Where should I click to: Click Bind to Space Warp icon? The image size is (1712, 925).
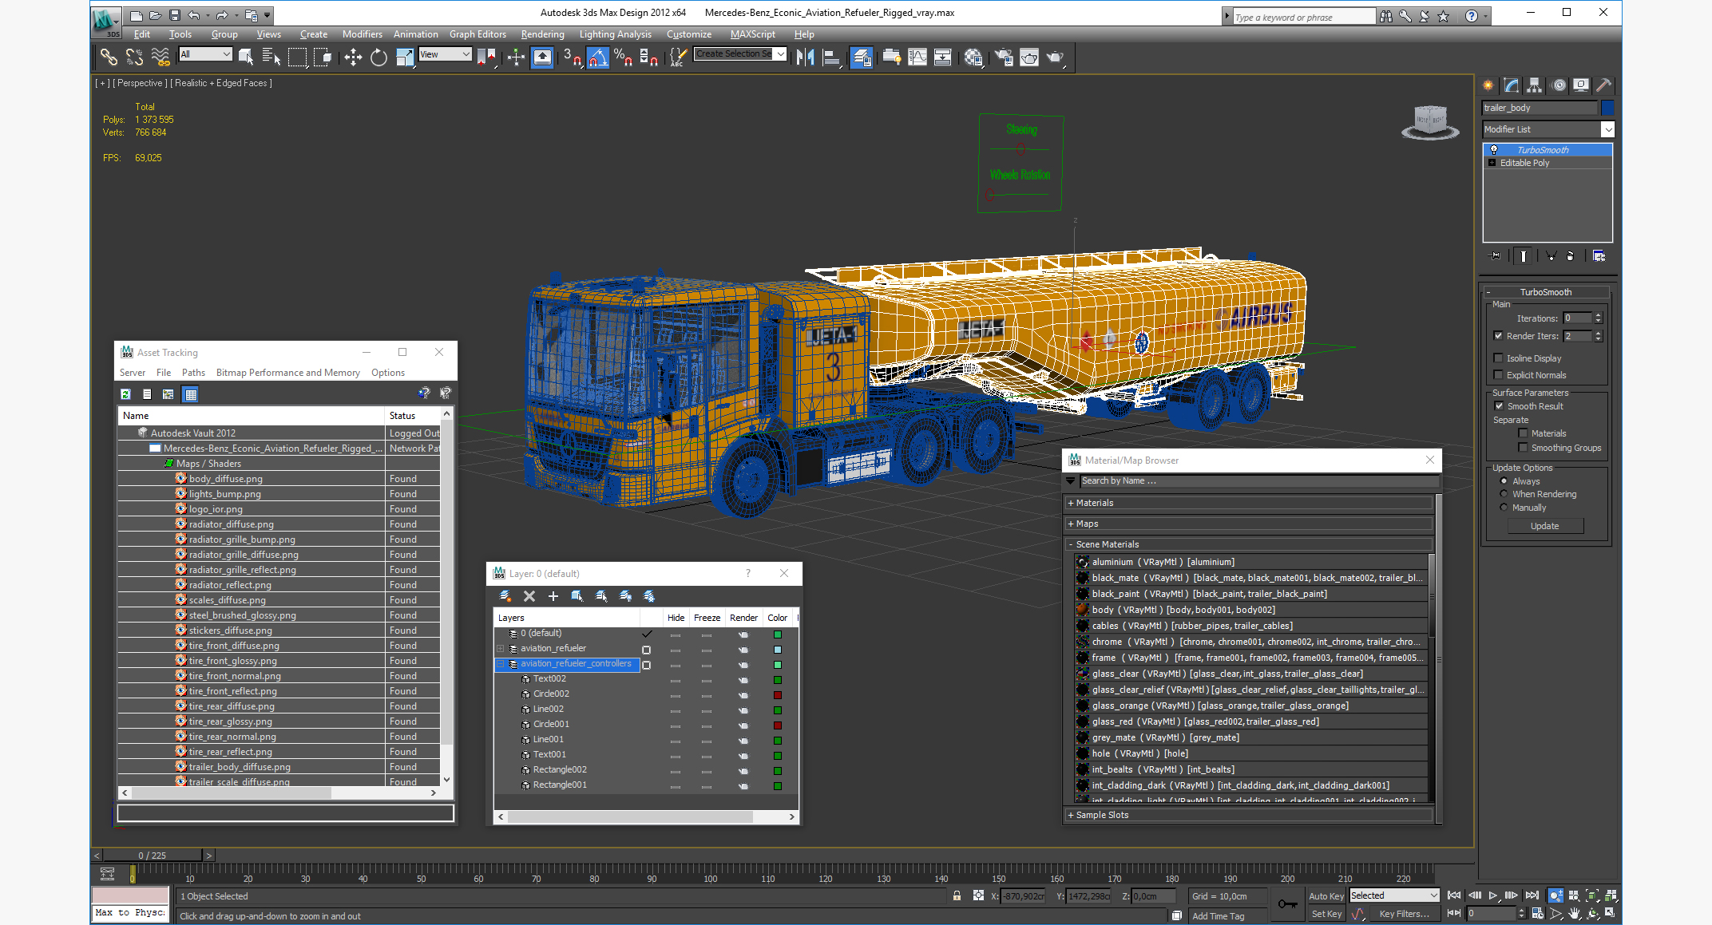click(160, 57)
